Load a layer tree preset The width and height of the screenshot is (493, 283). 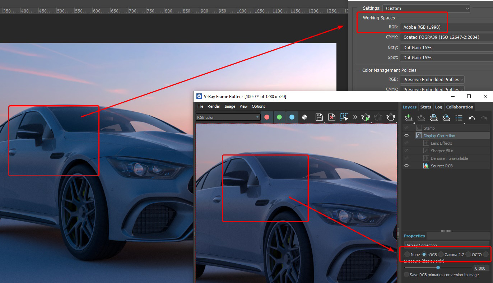[446, 117]
